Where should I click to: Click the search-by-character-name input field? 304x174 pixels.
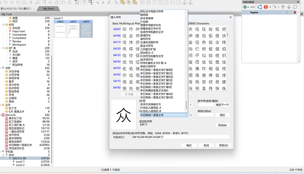(206, 105)
